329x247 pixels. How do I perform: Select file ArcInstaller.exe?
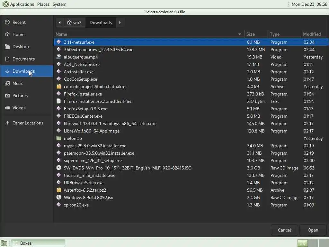(x=191, y=72)
